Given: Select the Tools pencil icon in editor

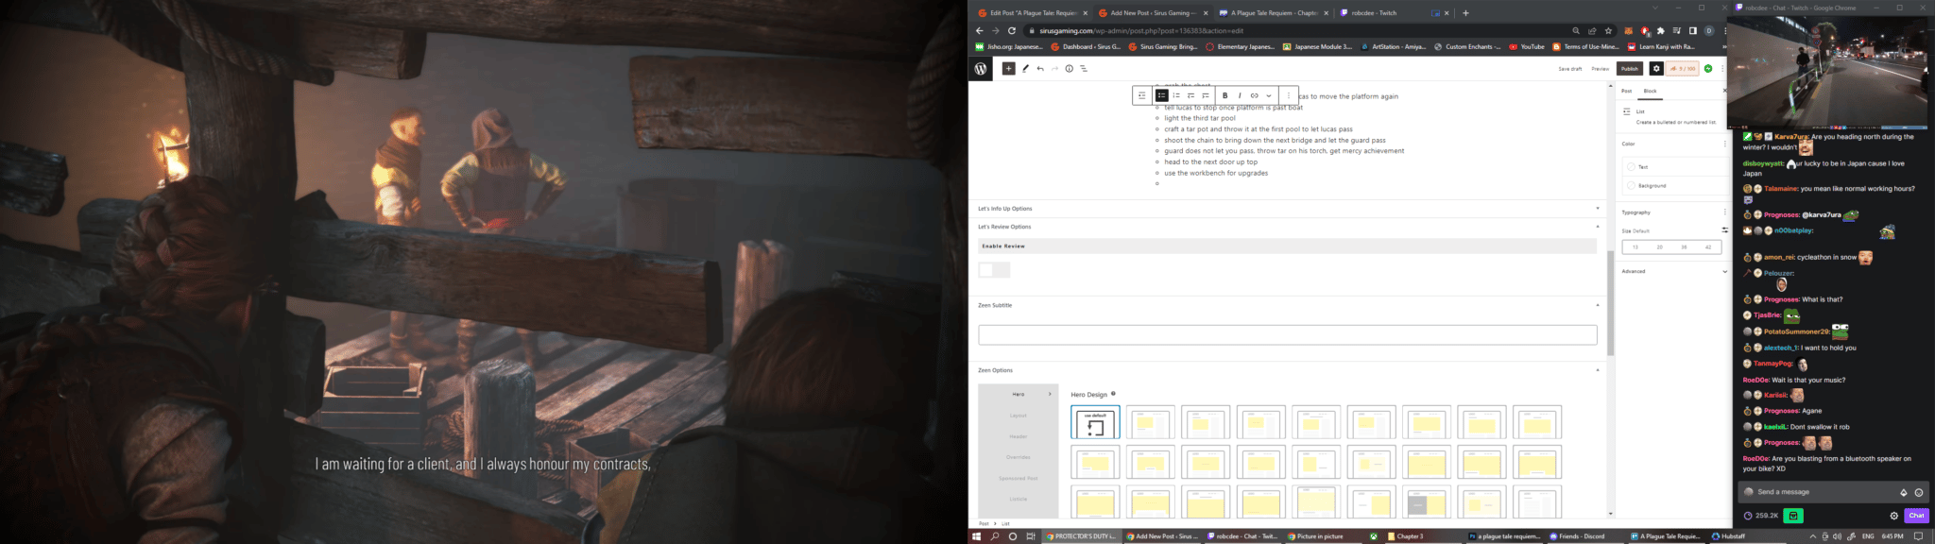Looking at the screenshot, I should [1025, 69].
